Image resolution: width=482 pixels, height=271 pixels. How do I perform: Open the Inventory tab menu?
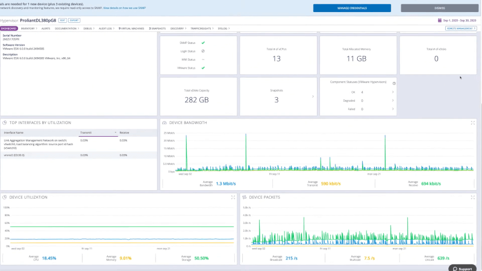point(29,28)
